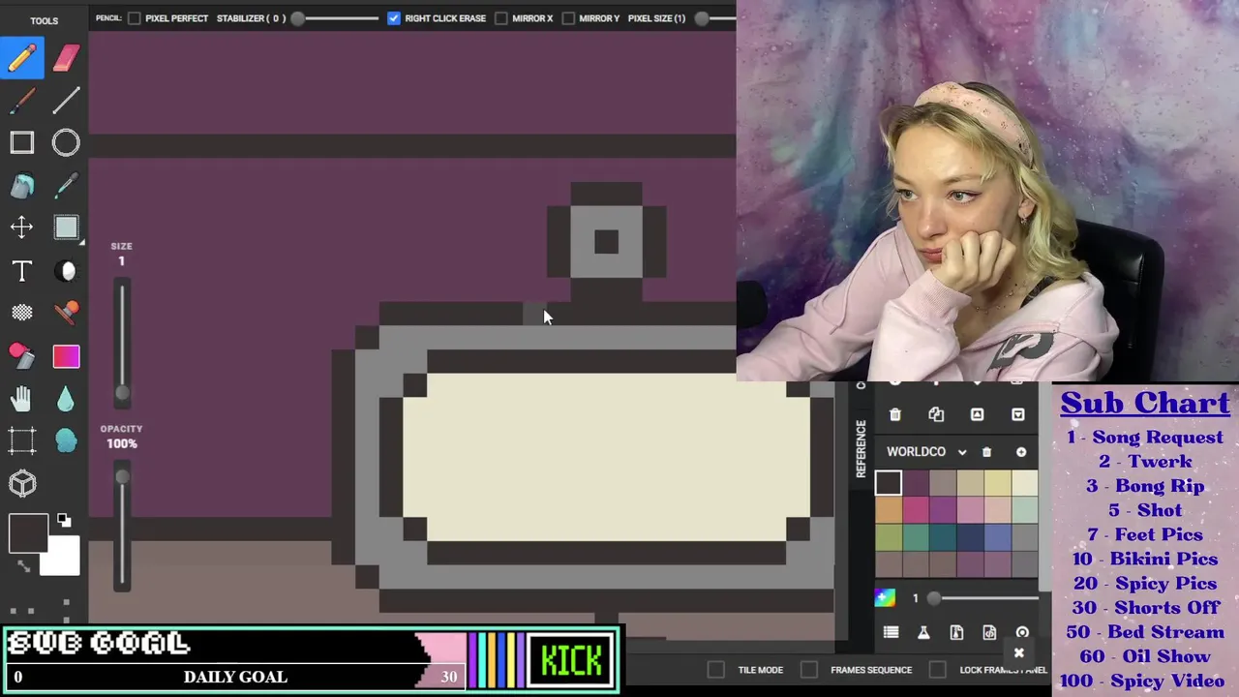Pick the teal green palette swatch
Image resolution: width=1239 pixels, height=697 pixels.
916,536
